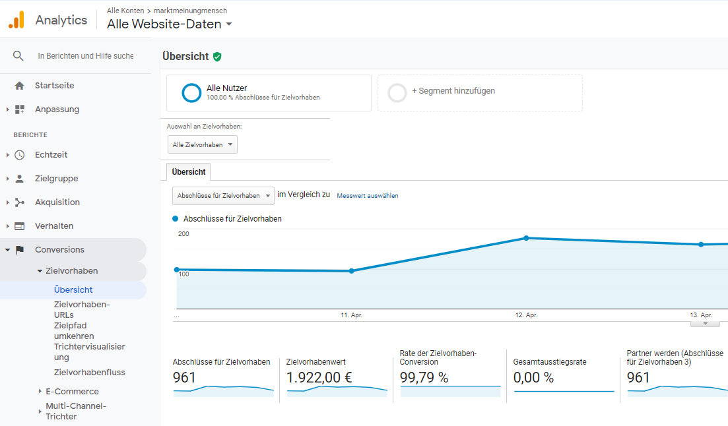The image size is (728, 426).
Task: Select the Alle Nutzer segment circle
Action: 191,93
